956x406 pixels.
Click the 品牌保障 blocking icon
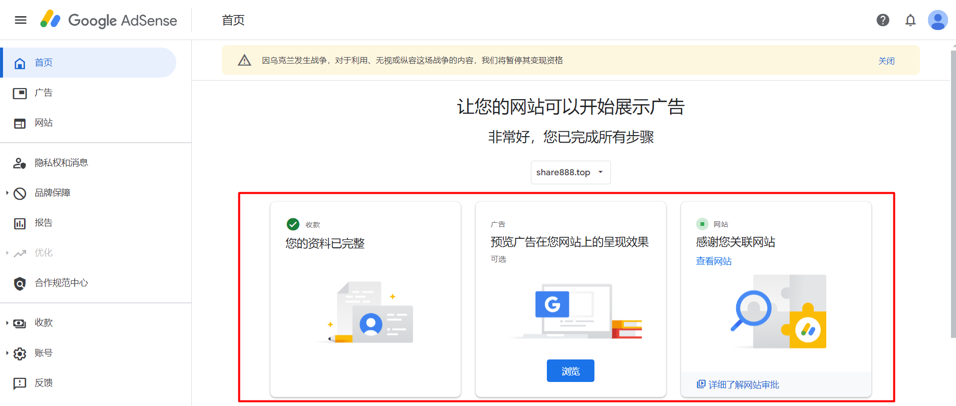click(x=20, y=193)
